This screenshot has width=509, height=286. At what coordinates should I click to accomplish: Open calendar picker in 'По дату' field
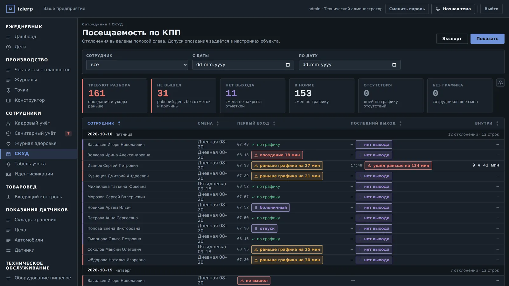click(x=394, y=65)
